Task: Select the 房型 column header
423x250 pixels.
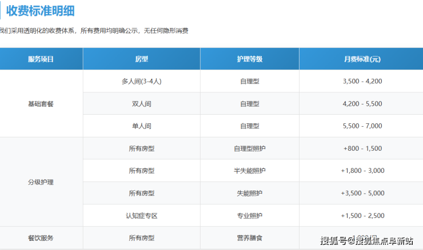Action: (141, 59)
